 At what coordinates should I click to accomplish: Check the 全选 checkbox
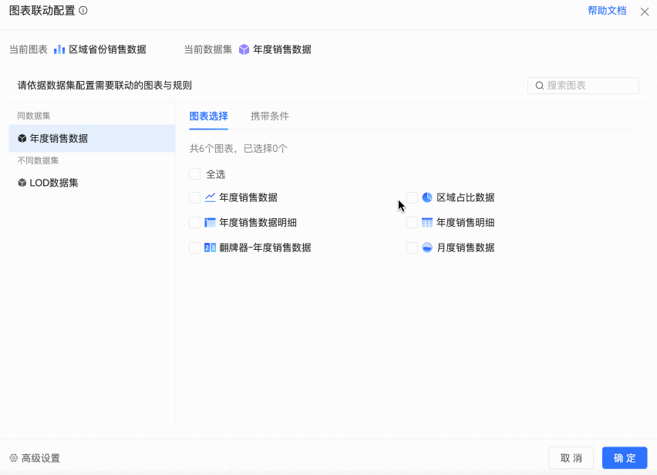click(195, 173)
